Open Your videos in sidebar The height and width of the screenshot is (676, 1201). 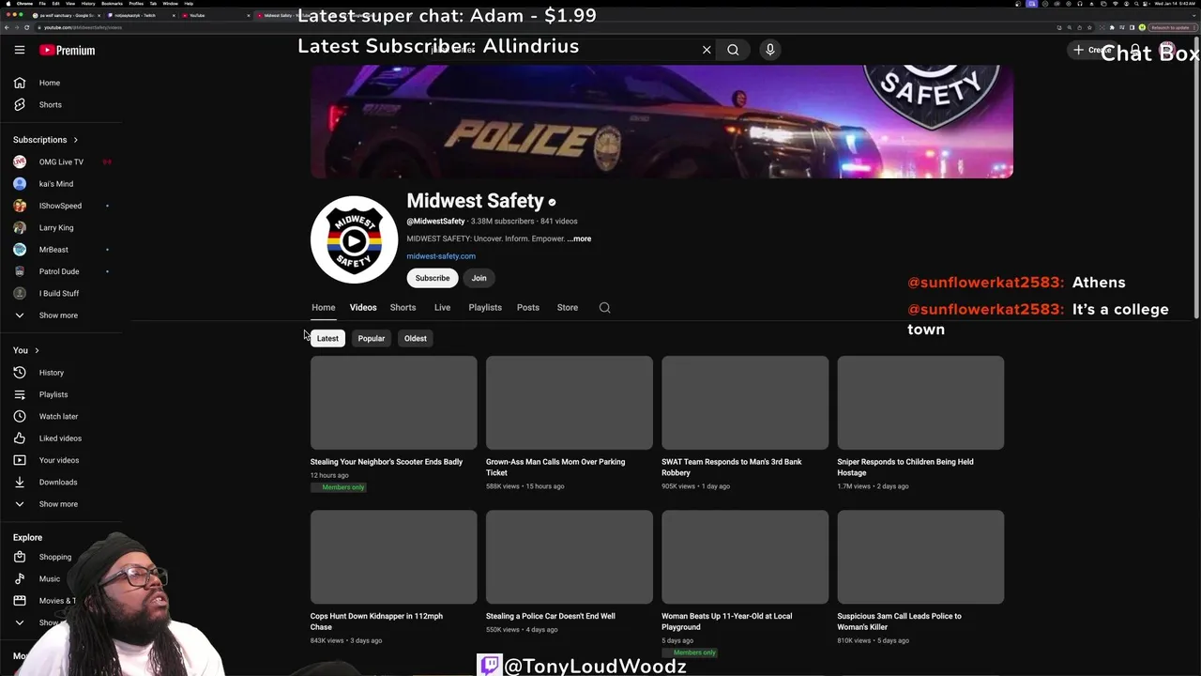[61, 460]
